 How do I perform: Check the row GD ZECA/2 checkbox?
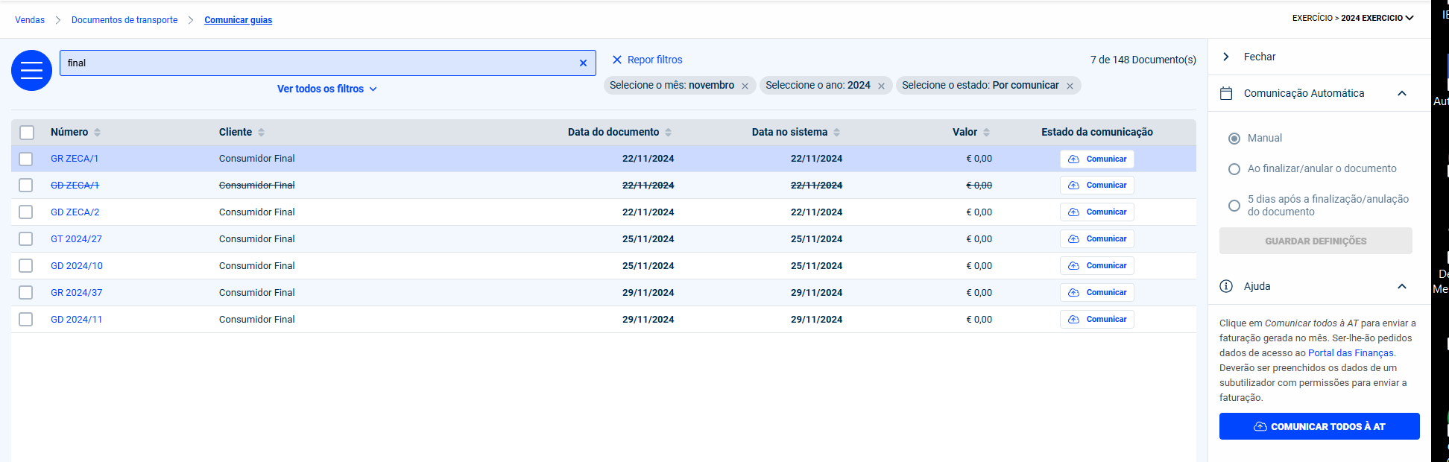(26, 212)
